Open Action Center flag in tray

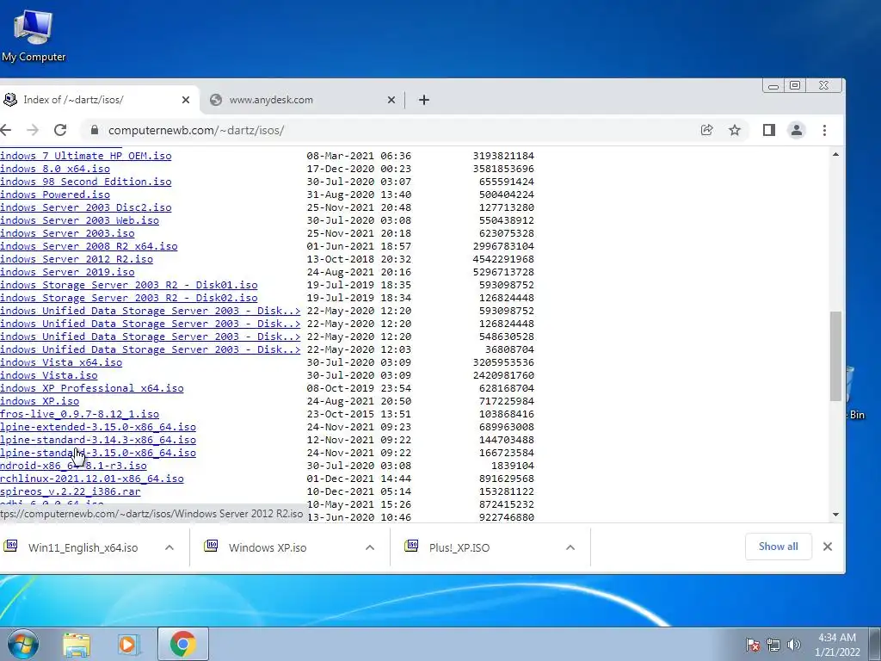click(752, 645)
